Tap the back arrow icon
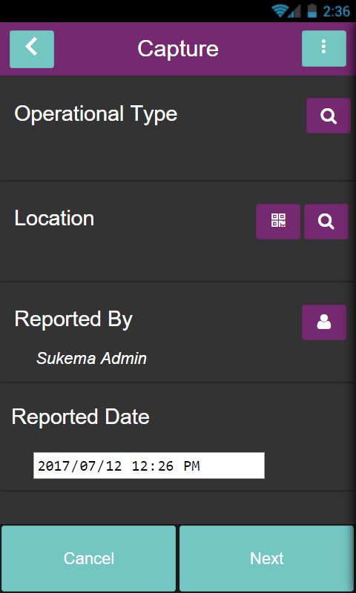 pyautogui.click(x=32, y=49)
